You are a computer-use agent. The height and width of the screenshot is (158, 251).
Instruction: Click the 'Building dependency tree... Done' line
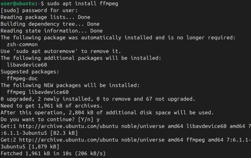[x=50, y=24]
